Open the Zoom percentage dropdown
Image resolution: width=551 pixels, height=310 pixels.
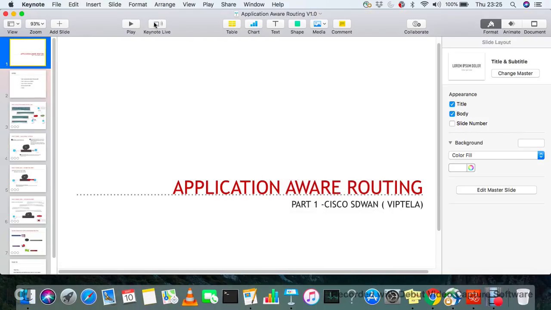tap(36, 24)
